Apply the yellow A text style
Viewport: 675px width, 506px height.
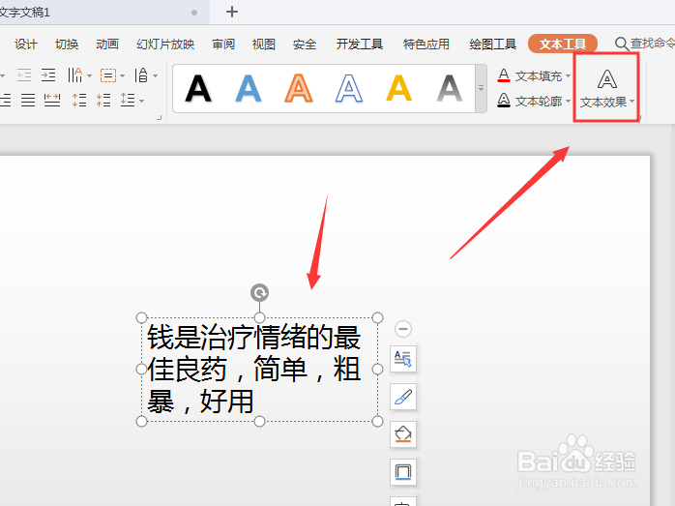pos(399,89)
